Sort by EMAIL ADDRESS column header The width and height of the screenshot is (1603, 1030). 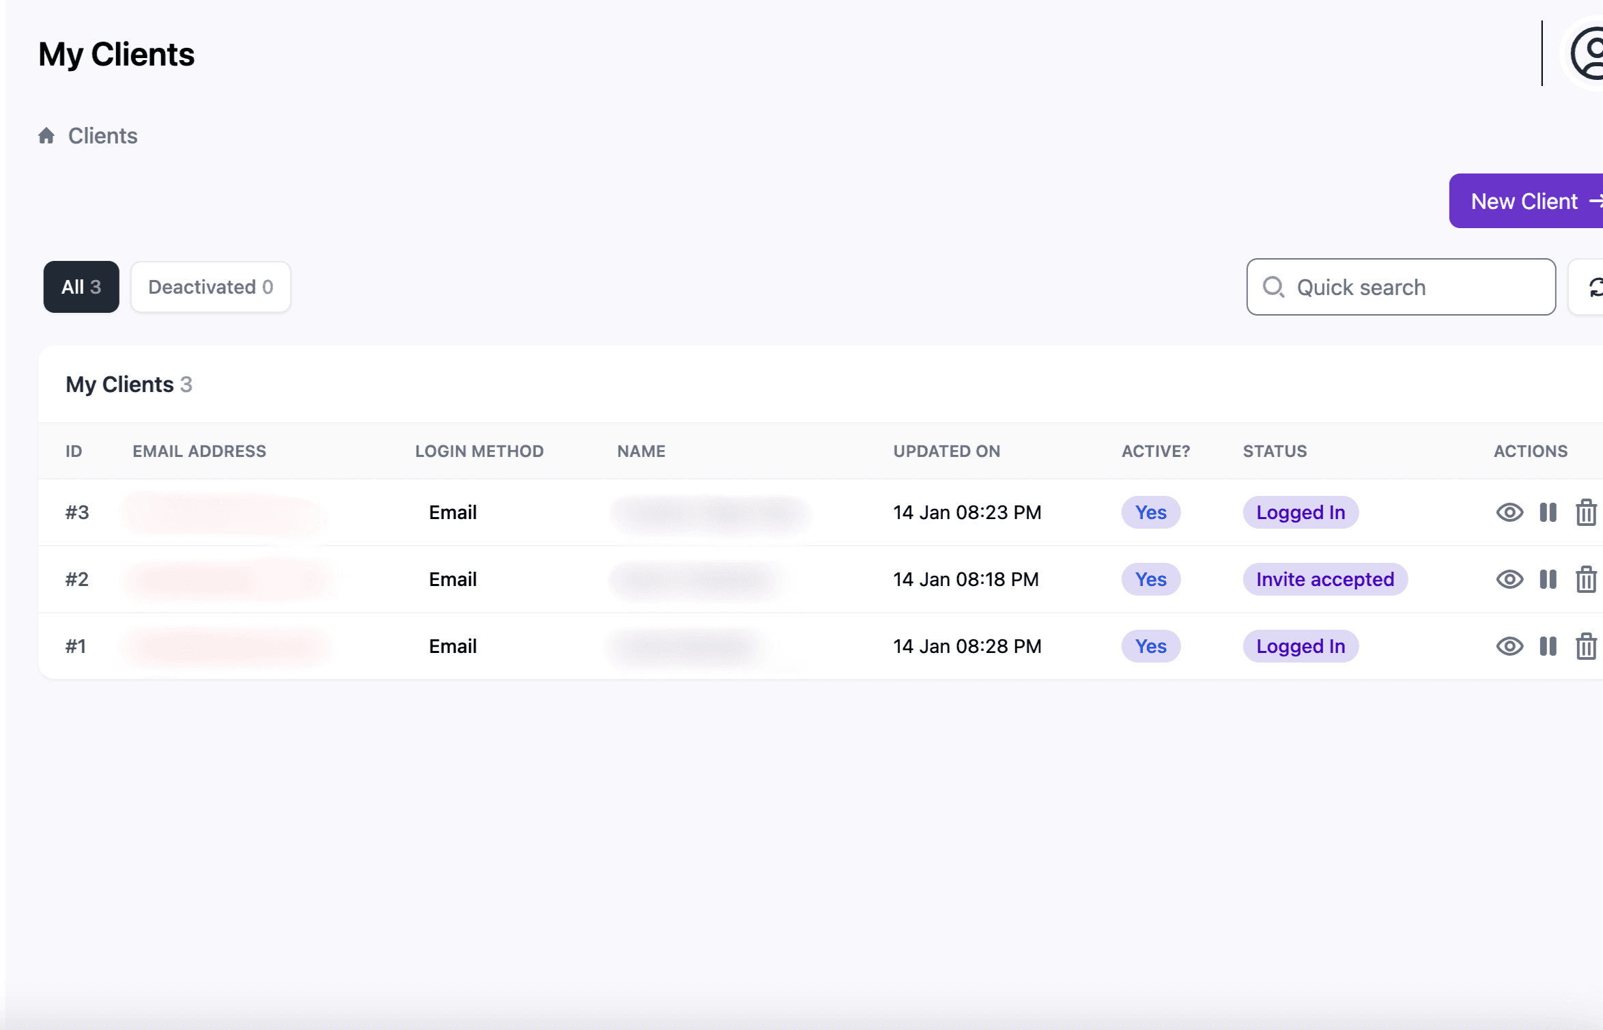click(x=199, y=451)
